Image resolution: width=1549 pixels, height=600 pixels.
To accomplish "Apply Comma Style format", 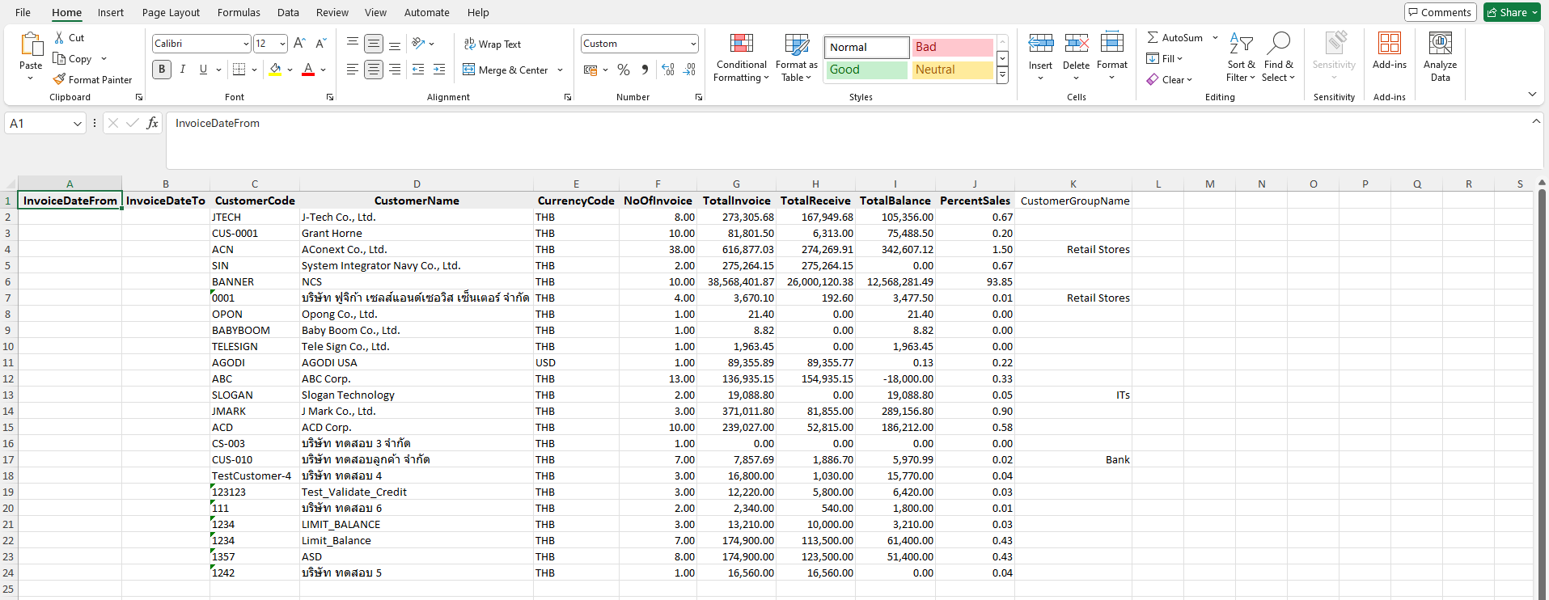I will (x=645, y=70).
